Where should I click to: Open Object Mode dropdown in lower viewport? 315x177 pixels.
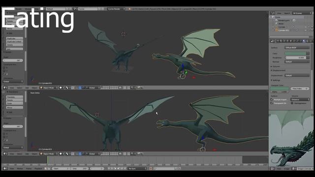(49, 154)
